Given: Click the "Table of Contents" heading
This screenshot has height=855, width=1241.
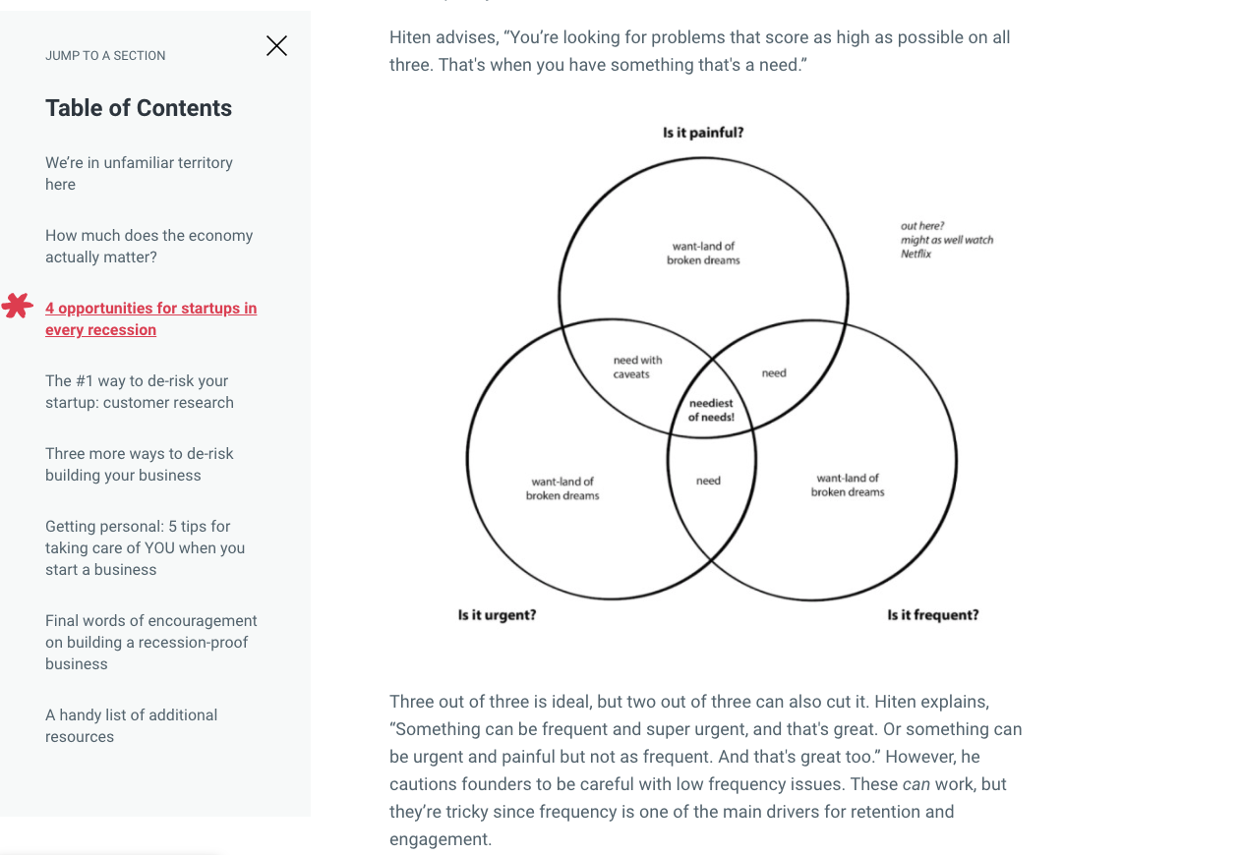Looking at the screenshot, I should 139,107.
